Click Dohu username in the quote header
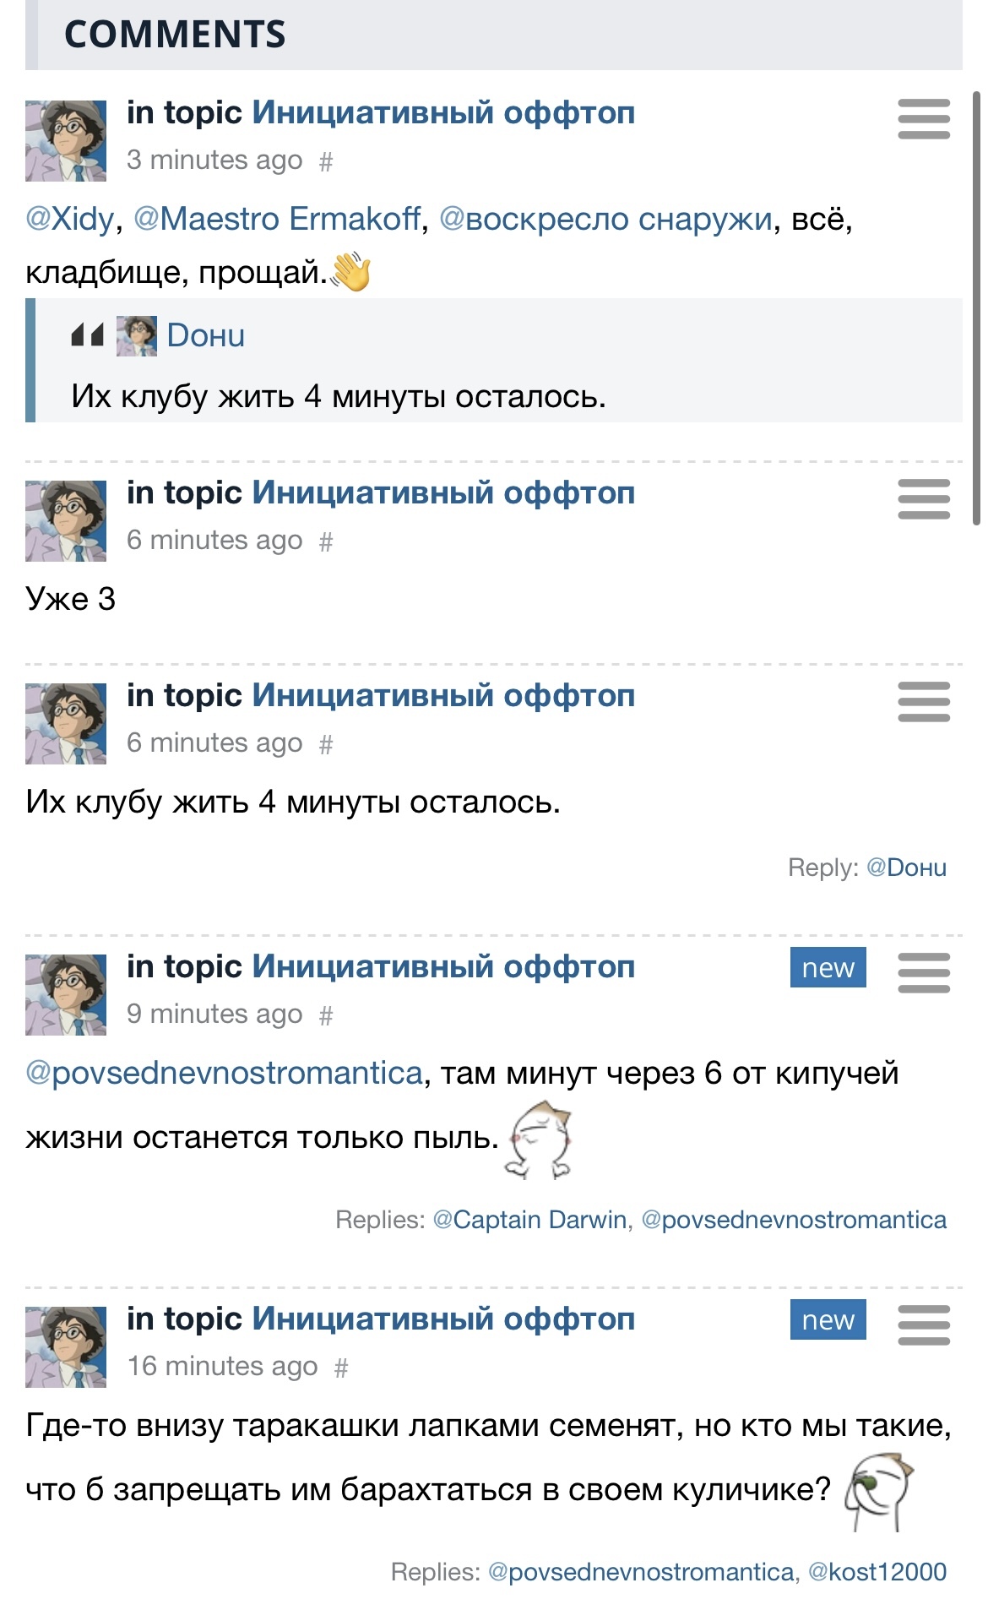 pyautogui.click(x=206, y=335)
